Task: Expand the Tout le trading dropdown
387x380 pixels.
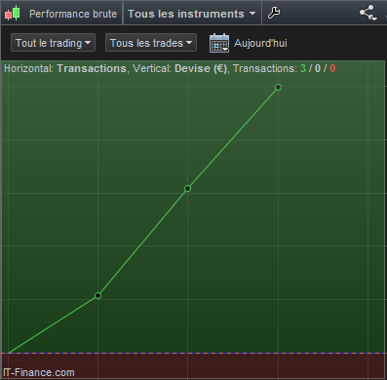Action: 53,43
